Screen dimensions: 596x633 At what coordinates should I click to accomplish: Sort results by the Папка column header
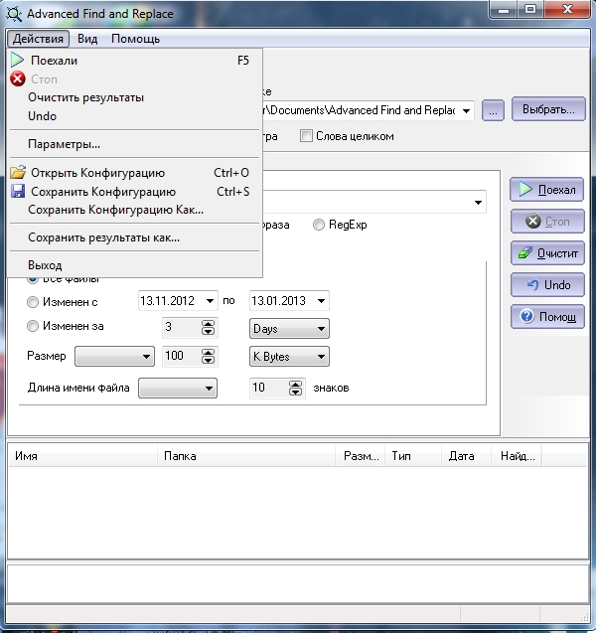[246, 456]
